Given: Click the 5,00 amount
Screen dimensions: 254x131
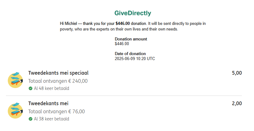Looking at the screenshot, I should click(237, 73).
